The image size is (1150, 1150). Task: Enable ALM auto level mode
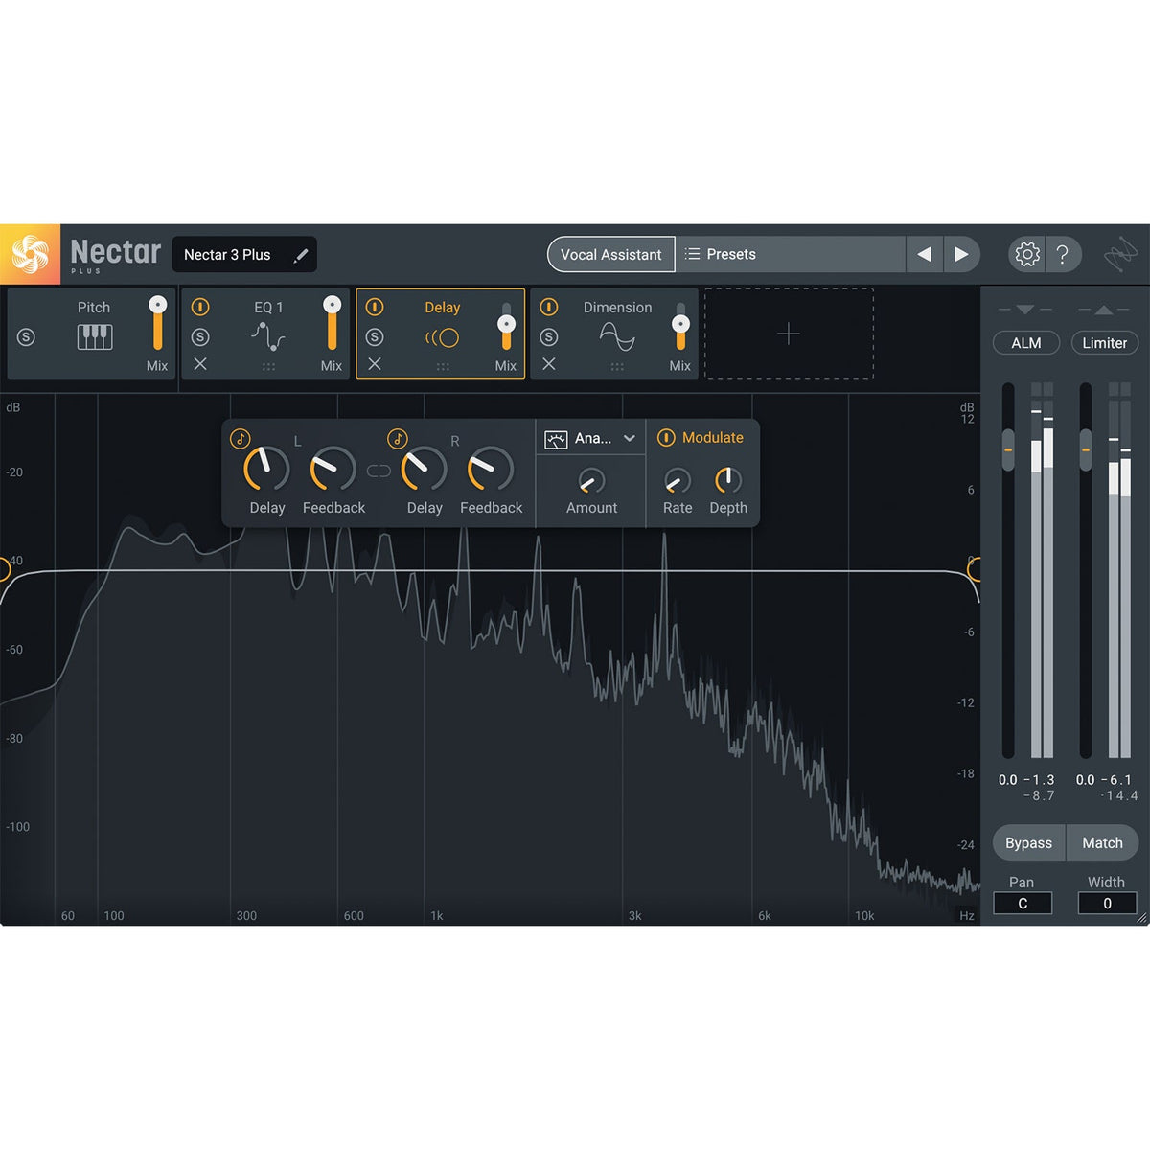click(x=1025, y=343)
